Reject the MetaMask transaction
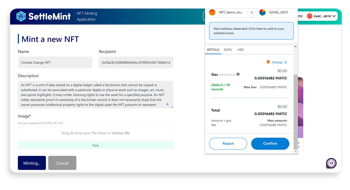This screenshot has width=350, height=190. pos(228,144)
